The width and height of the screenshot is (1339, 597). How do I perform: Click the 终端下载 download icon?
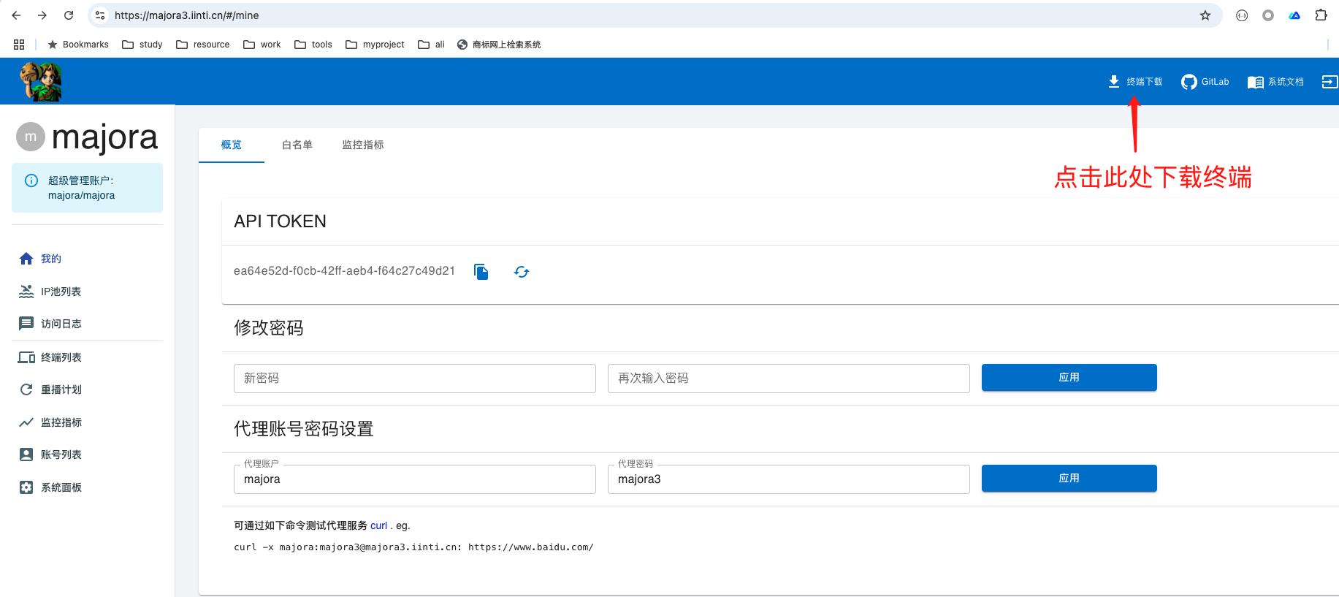(1114, 81)
